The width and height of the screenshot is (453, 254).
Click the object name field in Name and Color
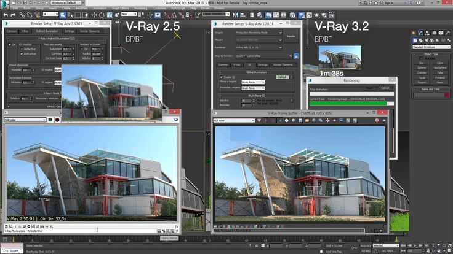tap(429, 95)
